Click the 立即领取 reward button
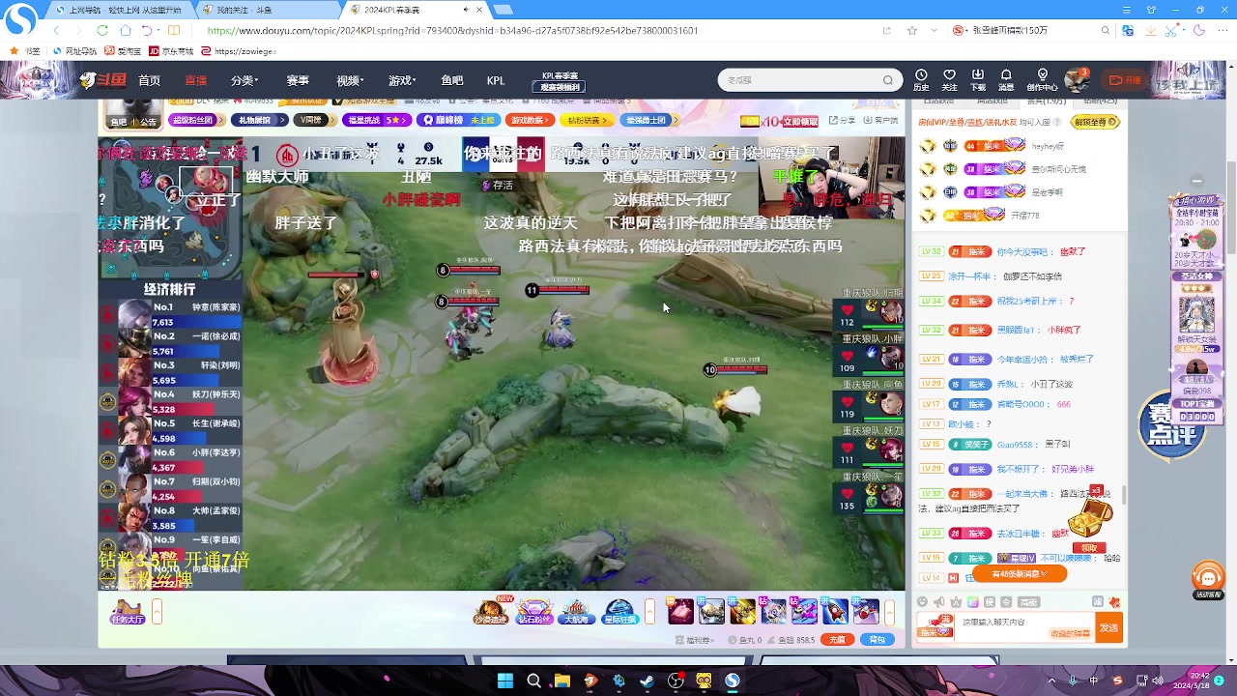 [800, 121]
